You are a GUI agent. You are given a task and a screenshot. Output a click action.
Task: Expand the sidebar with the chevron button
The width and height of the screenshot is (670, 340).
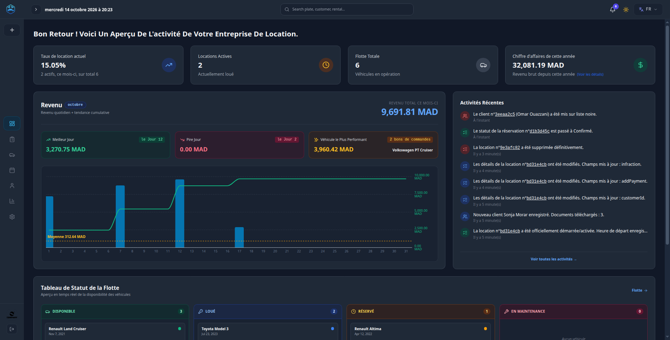click(36, 9)
